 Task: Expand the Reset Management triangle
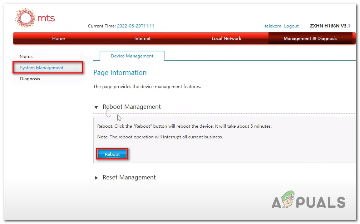[x=96, y=178]
